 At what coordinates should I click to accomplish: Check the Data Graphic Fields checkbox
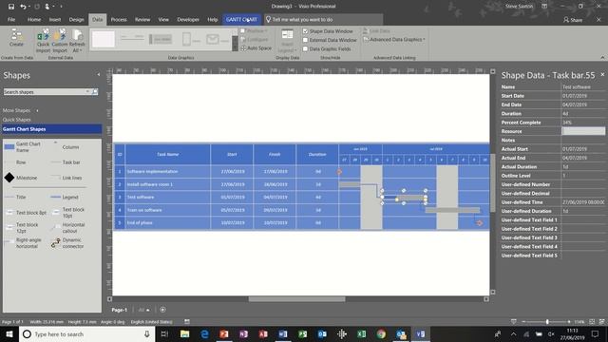click(x=305, y=48)
